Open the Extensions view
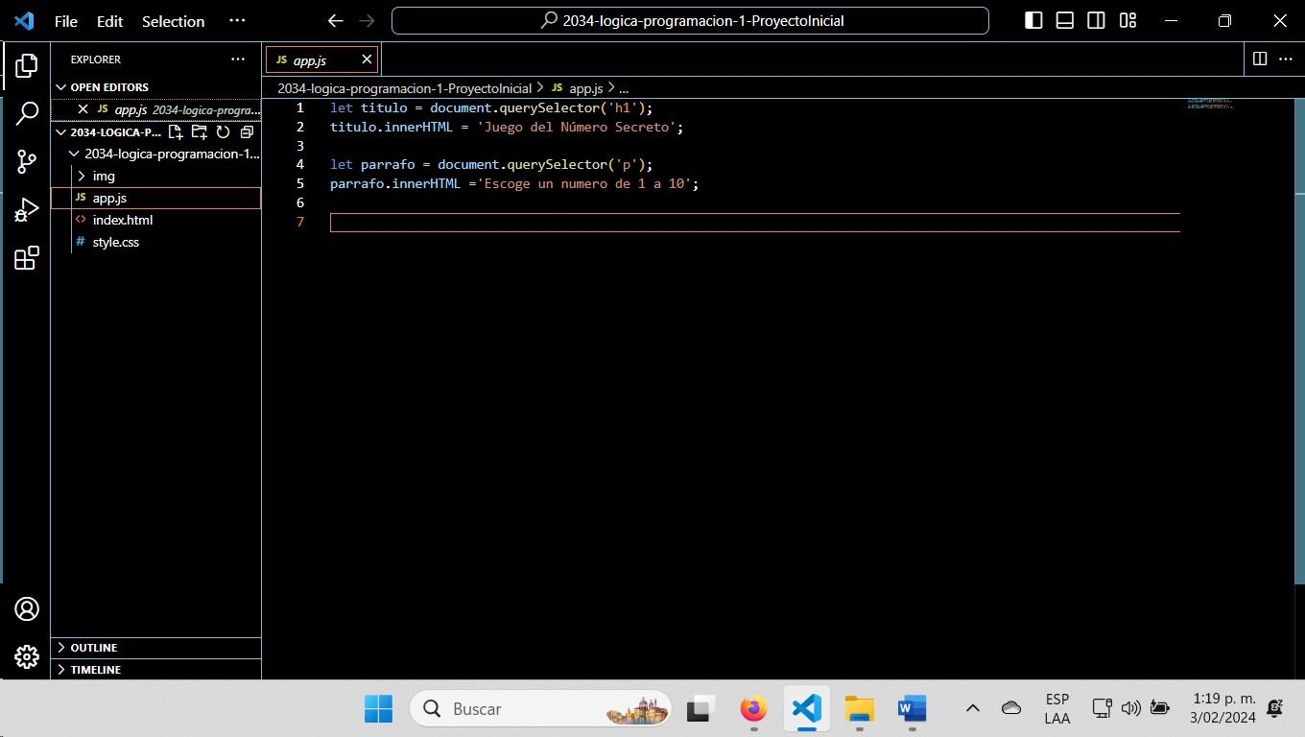 pos(26,258)
